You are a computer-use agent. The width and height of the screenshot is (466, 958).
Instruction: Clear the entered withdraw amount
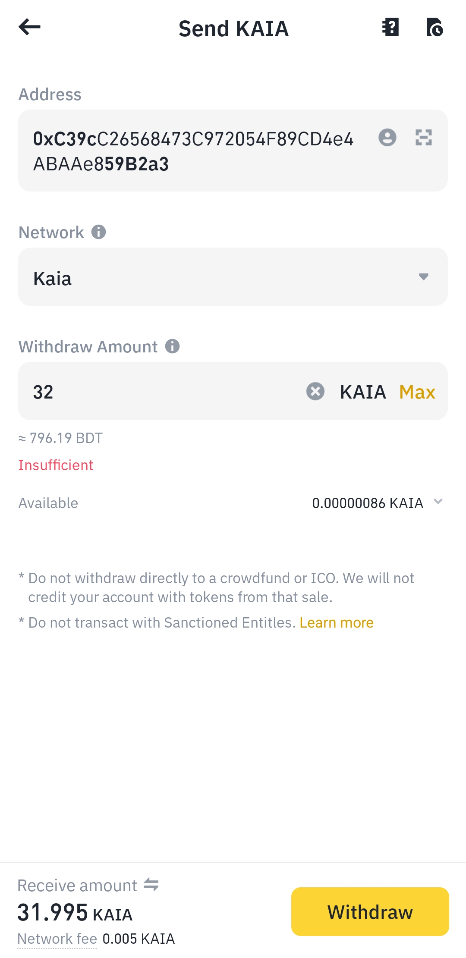pos(315,391)
